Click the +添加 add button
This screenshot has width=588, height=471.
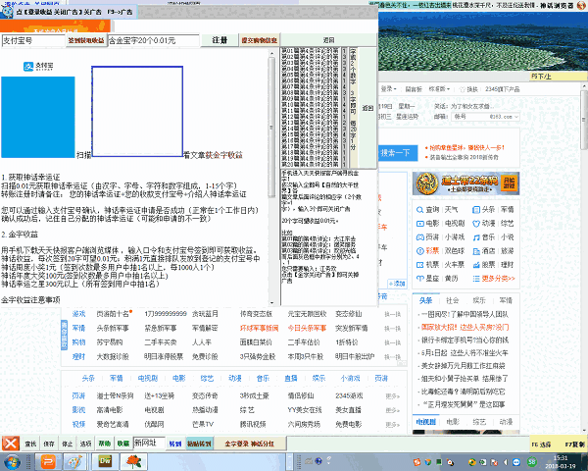(397, 284)
